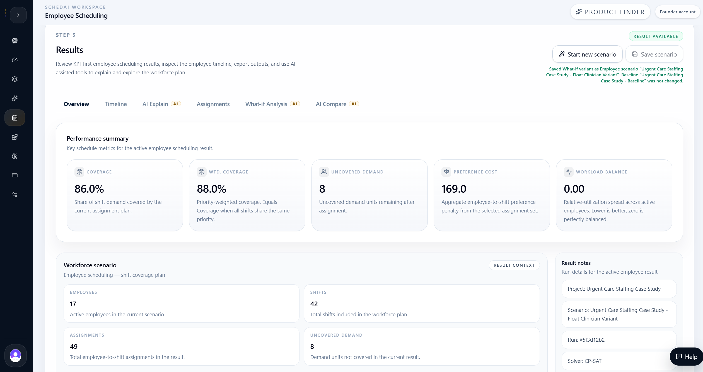
Task: Click the Uncovered Demand people icon
Action: 324,172
